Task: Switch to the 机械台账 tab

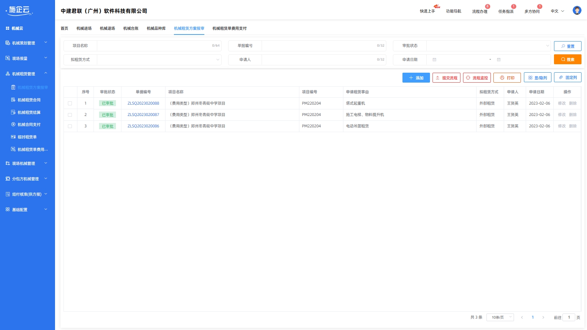Action: pyautogui.click(x=131, y=29)
